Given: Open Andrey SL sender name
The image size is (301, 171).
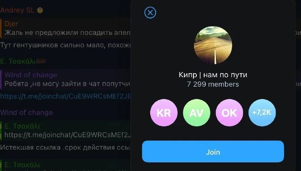Looking at the screenshot, I should pyautogui.click(x=17, y=10).
